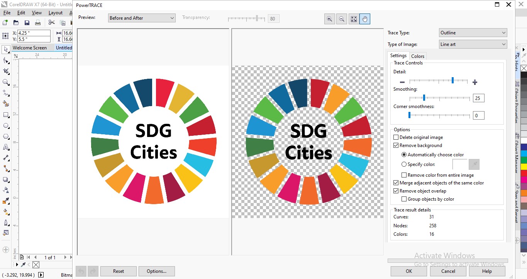The width and height of the screenshot is (527, 279).
Task: Select the Transparency tool in CorelDRAW toolbox
Action: [x=6, y=190]
